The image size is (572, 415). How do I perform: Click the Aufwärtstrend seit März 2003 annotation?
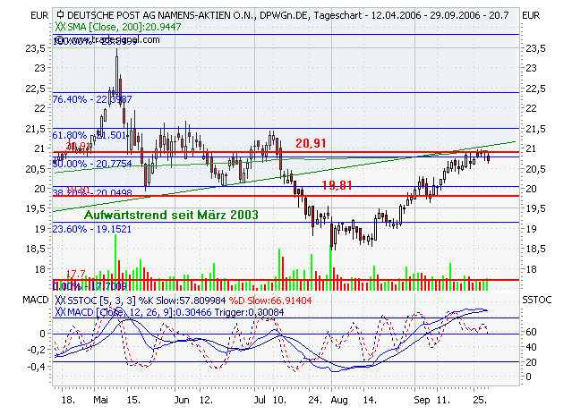click(171, 216)
